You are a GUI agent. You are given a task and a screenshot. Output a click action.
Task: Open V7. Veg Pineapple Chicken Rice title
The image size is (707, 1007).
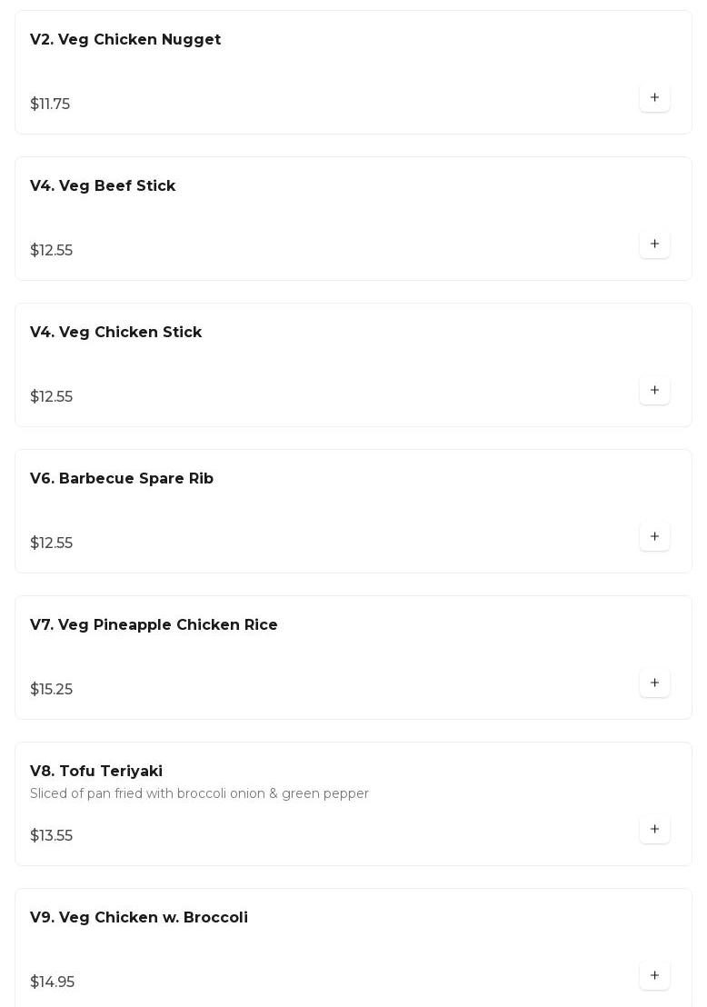tap(154, 625)
